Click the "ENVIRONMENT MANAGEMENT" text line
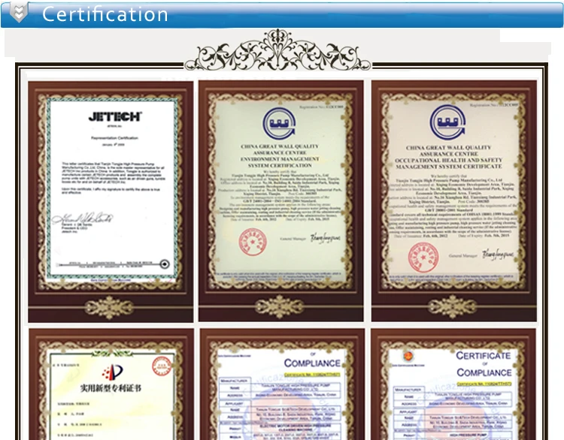This screenshot has width=564, height=440. point(280,159)
